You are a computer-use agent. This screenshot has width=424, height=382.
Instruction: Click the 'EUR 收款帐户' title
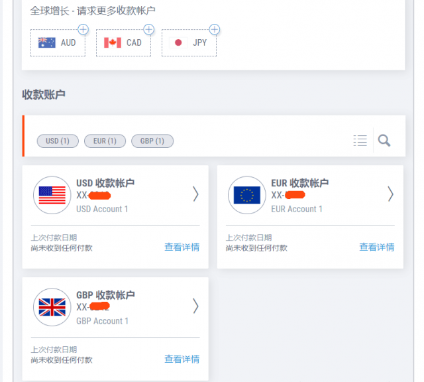coord(300,183)
